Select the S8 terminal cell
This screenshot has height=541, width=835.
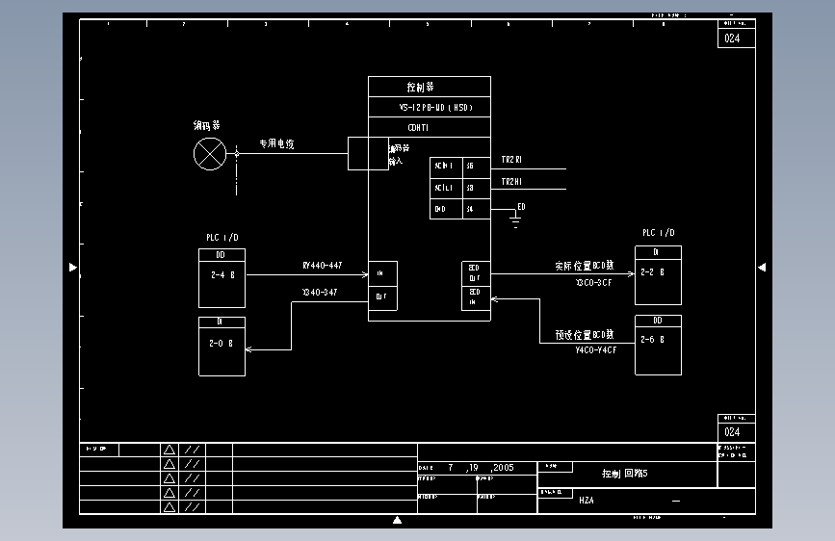476,188
